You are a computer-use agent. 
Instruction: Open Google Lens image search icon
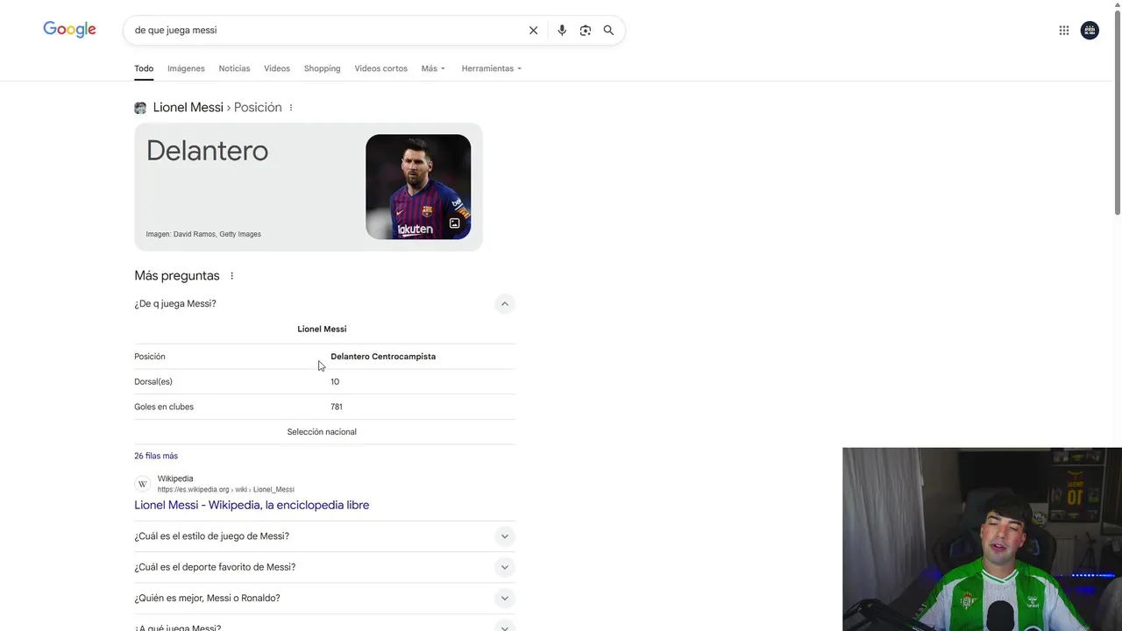point(586,30)
